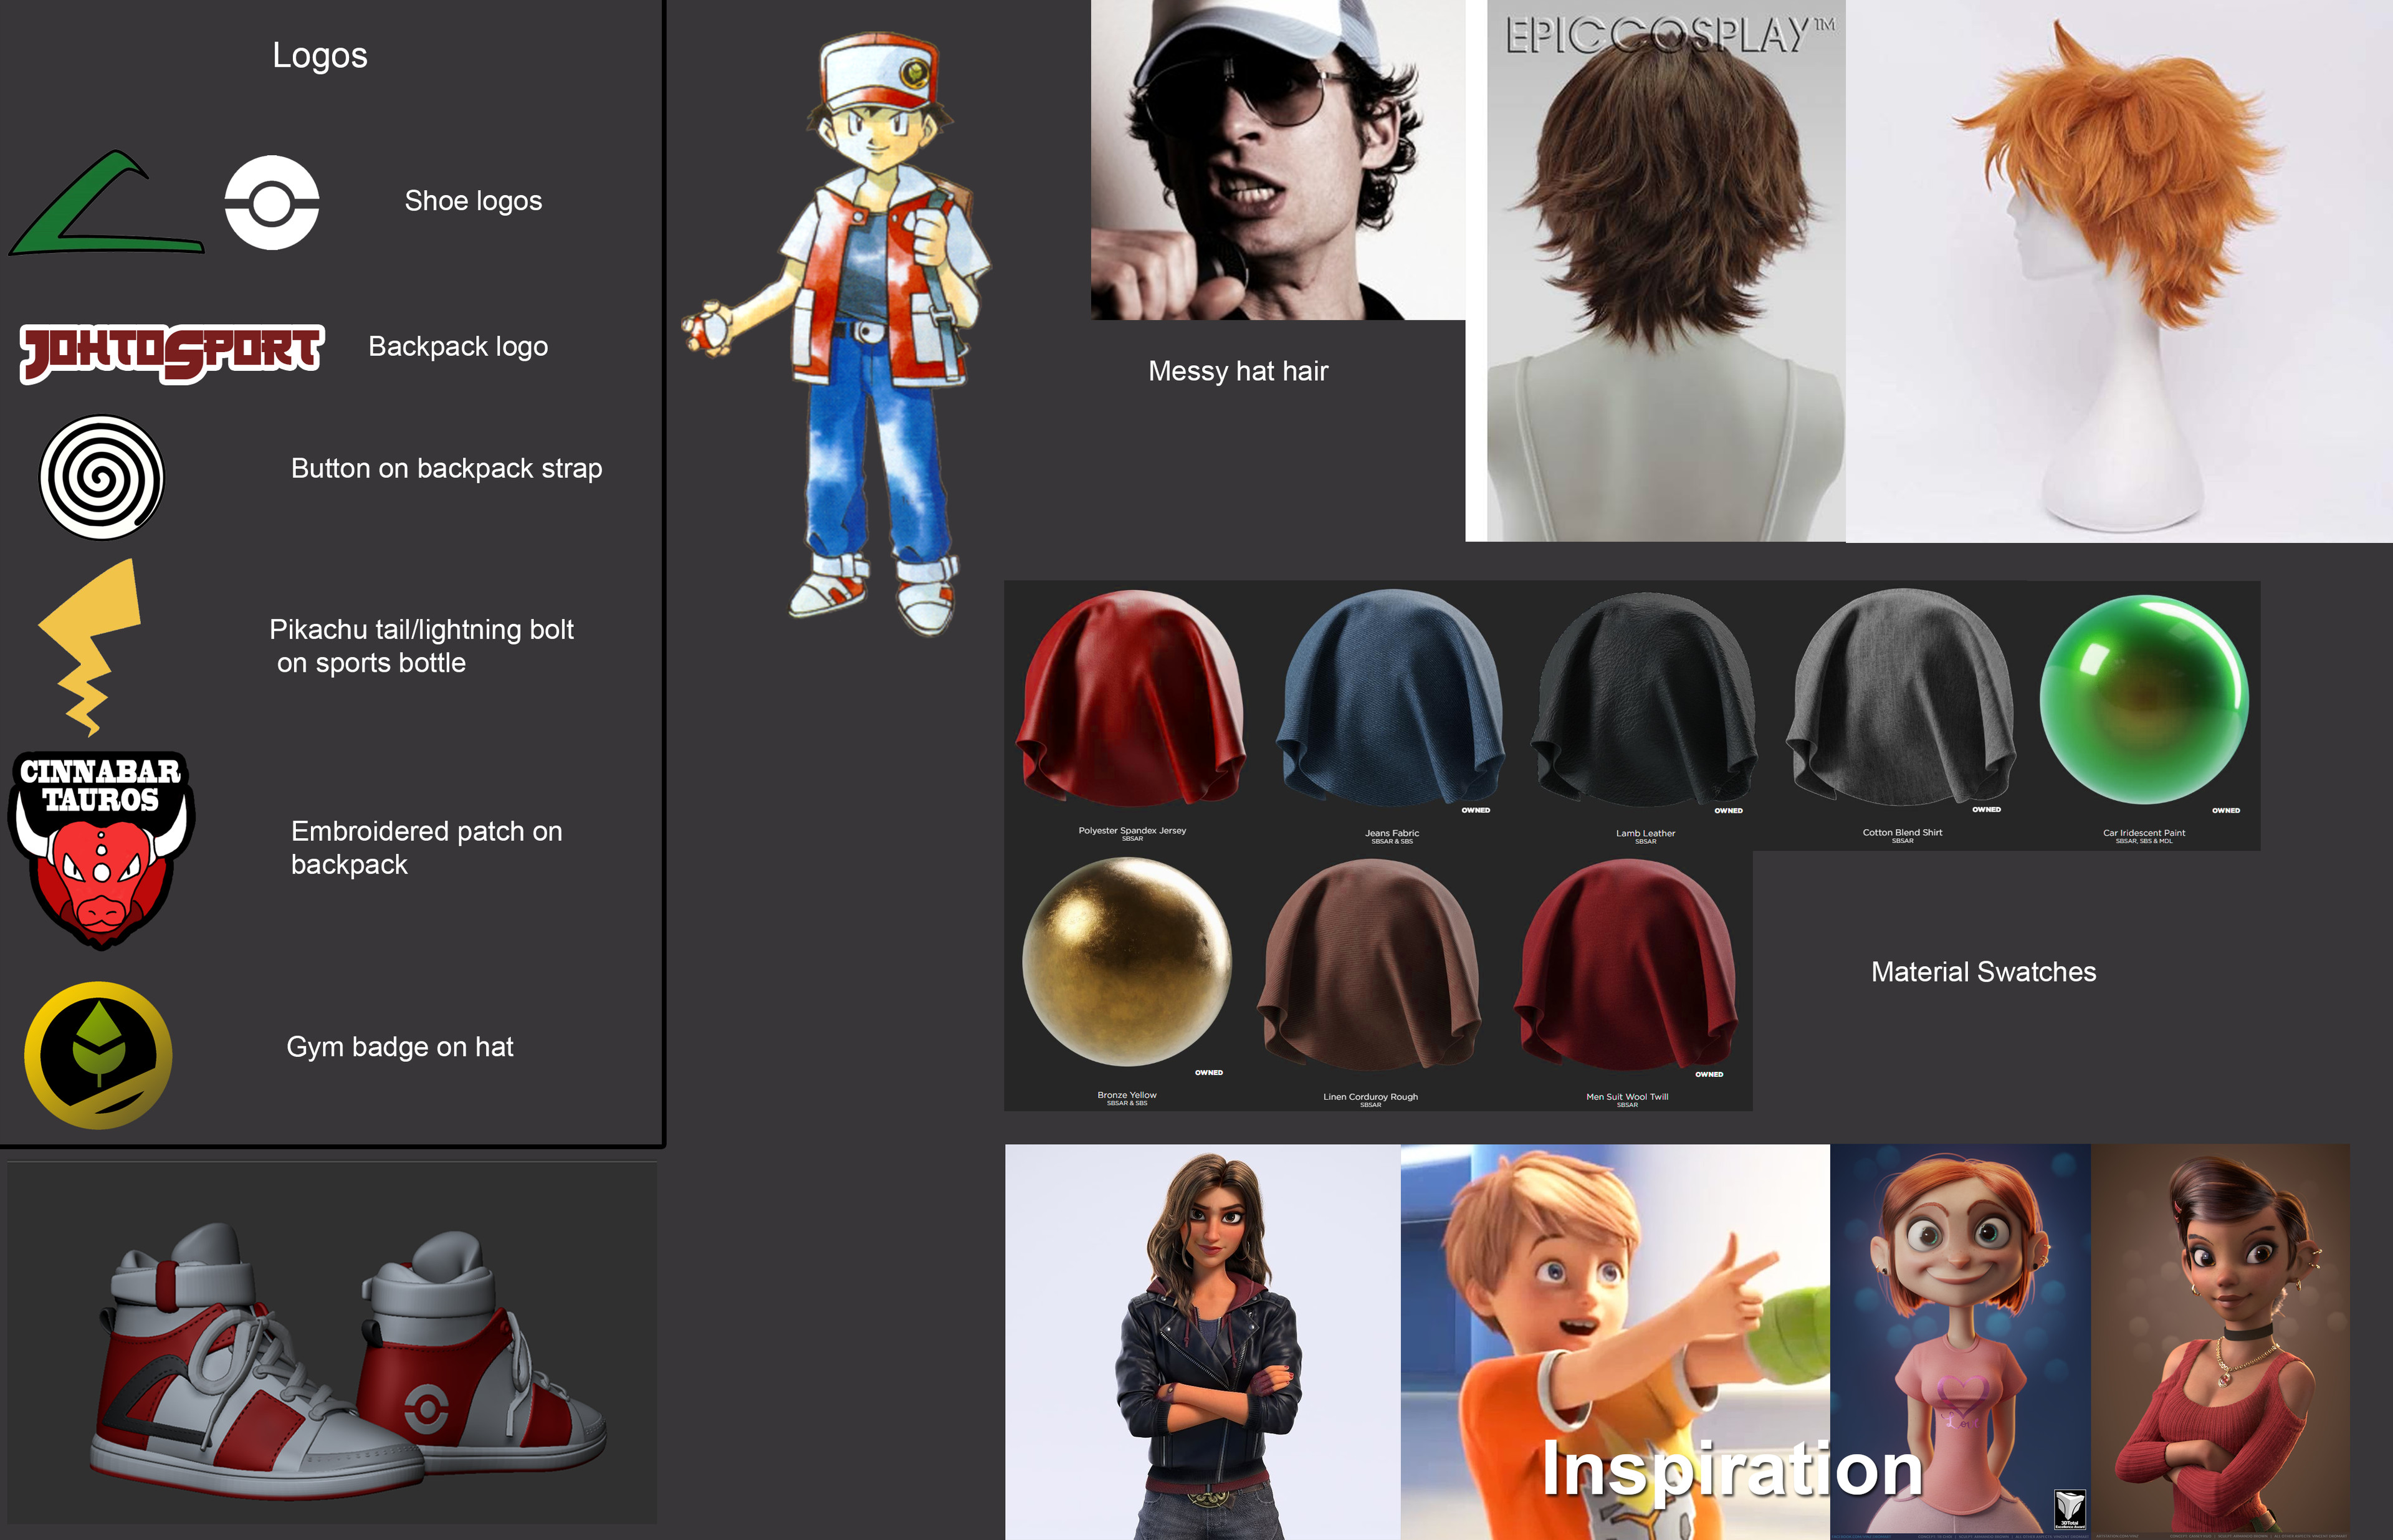Screen dimensions: 2393x1540
Task: Choose the Lamb Leather black swatch
Action: click(x=1645, y=700)
